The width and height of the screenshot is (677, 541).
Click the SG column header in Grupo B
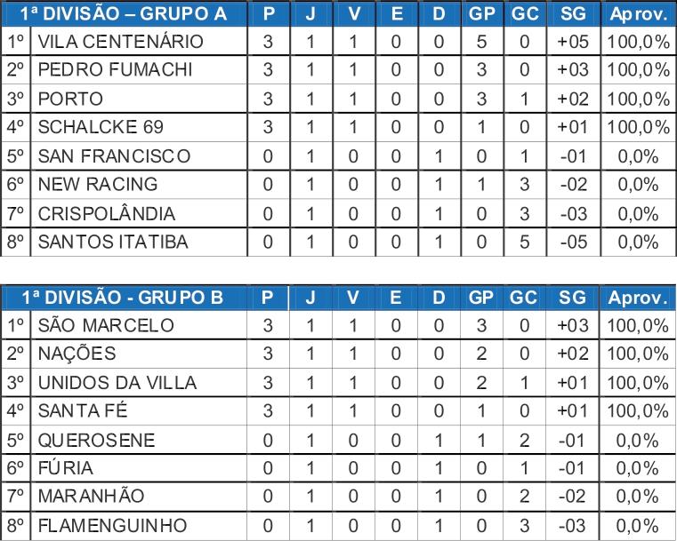(572, 298)
